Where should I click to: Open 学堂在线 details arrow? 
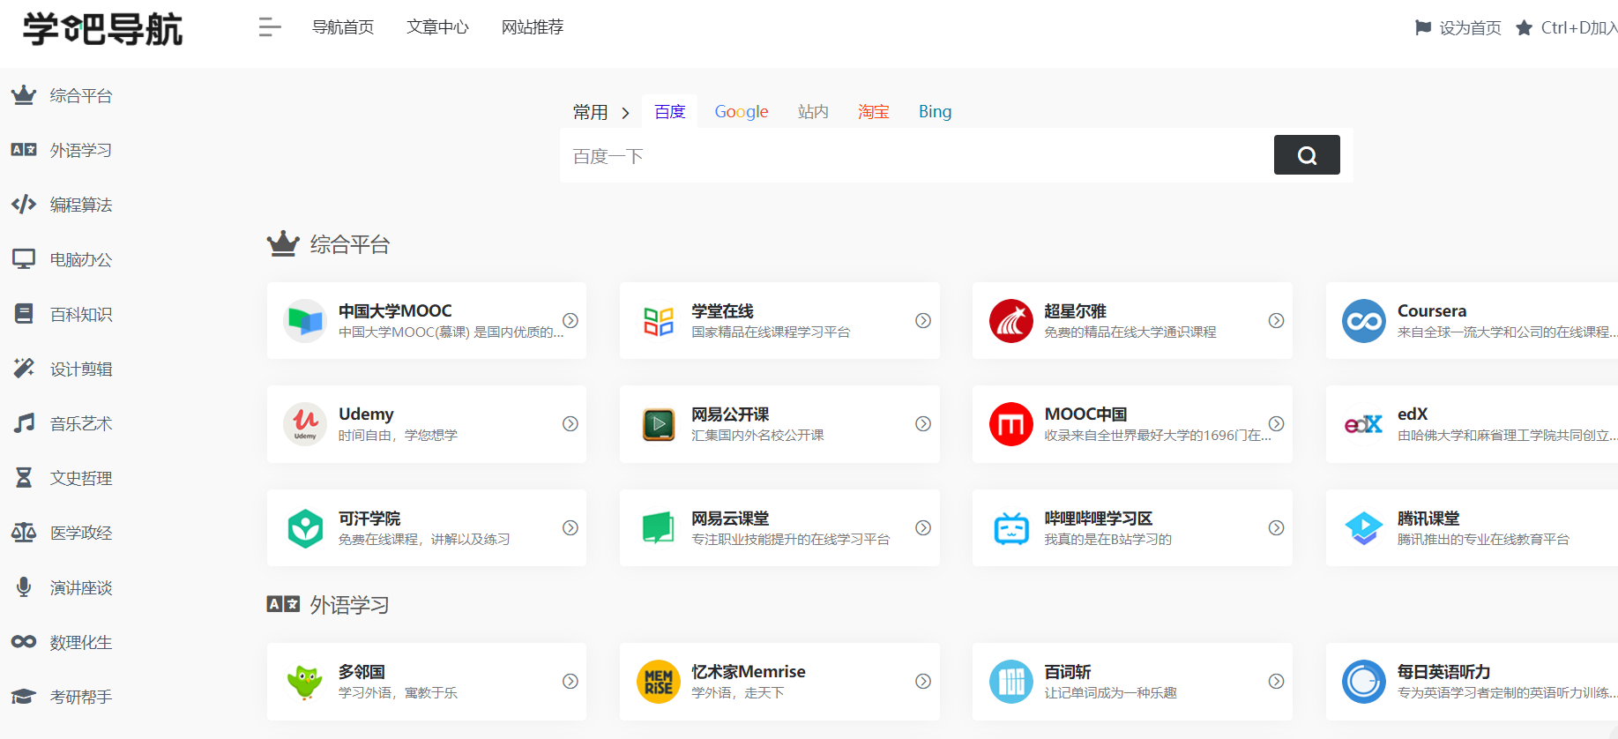[923, 320]
